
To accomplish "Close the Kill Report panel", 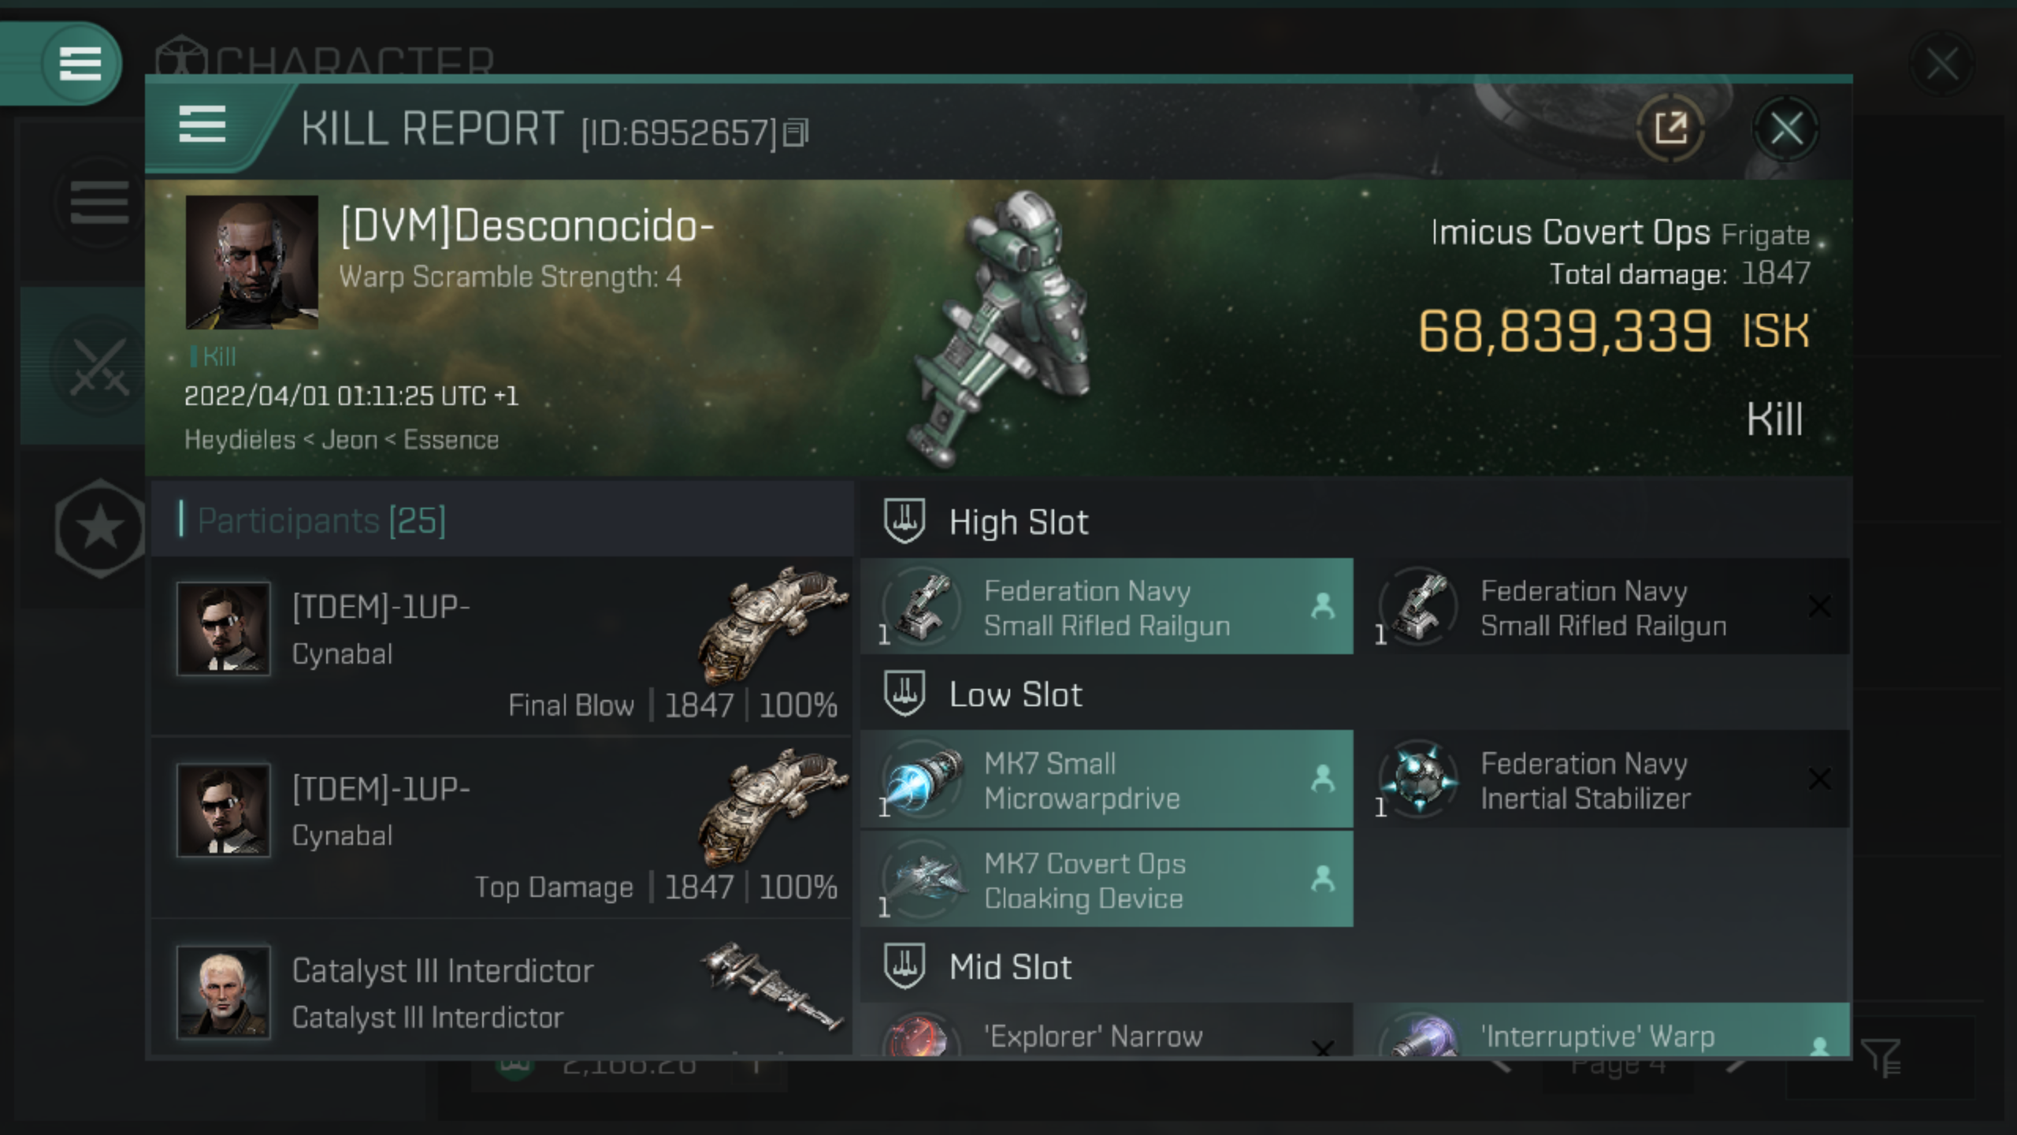I will click(1787, 129).
